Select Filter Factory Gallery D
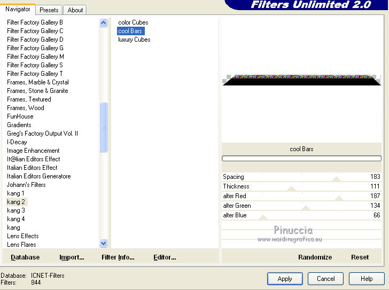This screenshot has height=290, width=389. (x=35, y=40)
